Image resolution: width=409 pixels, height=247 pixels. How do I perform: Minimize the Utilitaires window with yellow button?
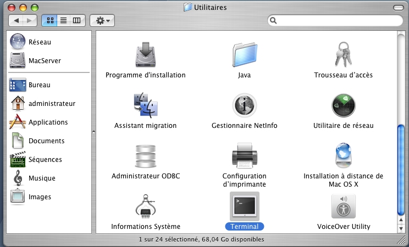23,8
